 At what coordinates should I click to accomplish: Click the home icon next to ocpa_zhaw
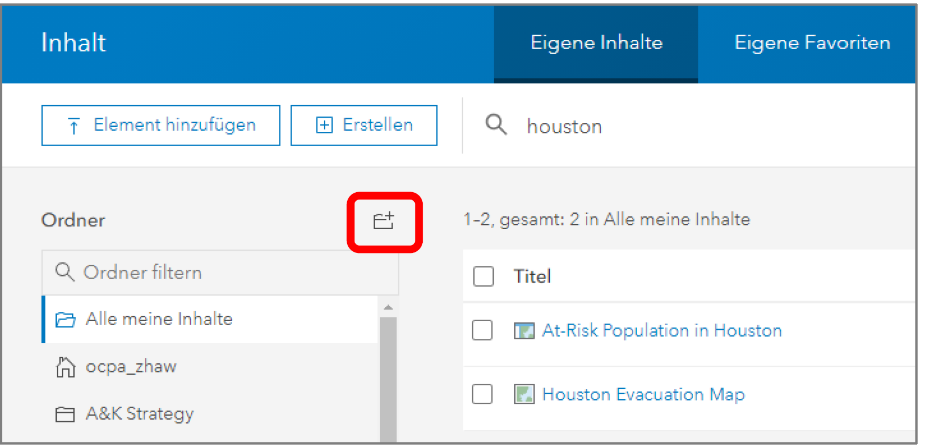(65, 367)
